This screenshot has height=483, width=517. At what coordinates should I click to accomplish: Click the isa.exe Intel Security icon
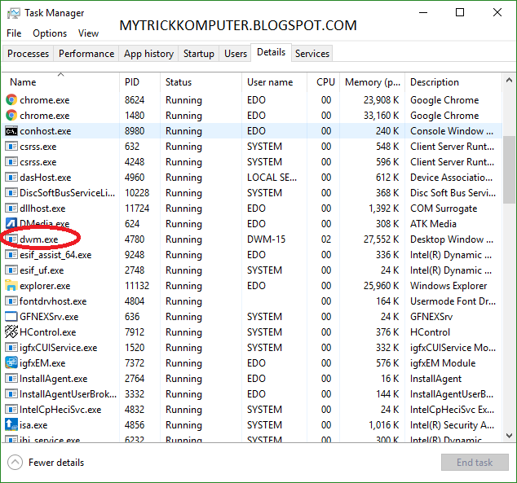pos(11,424)
